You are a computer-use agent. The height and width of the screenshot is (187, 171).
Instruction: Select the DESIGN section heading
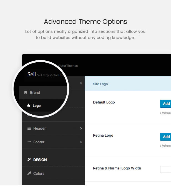[x=40, y=160]
